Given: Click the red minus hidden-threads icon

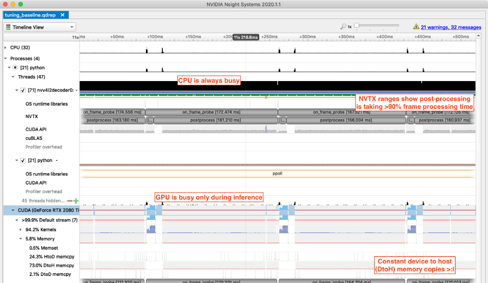Looking at the screenshot, I should tap(70, 201).
